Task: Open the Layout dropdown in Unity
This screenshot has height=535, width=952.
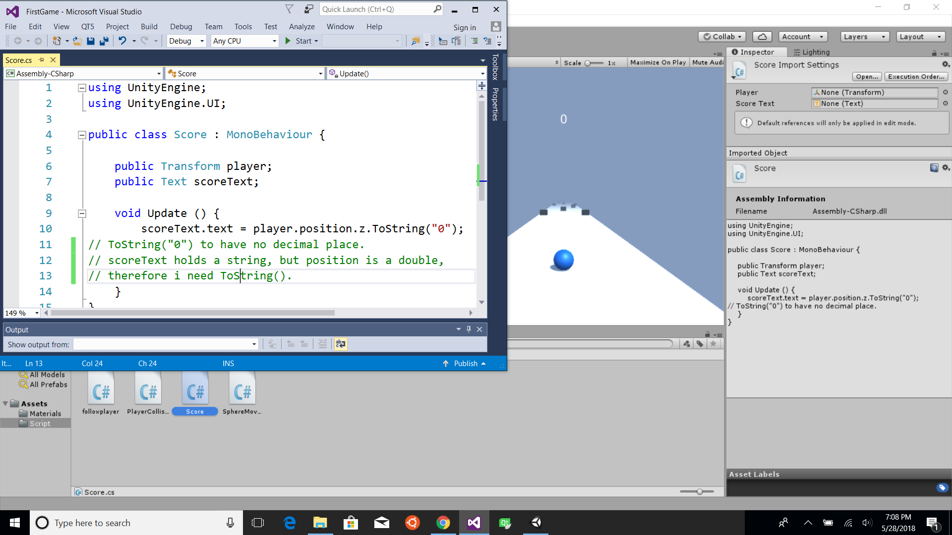Action: click(920, 36)
